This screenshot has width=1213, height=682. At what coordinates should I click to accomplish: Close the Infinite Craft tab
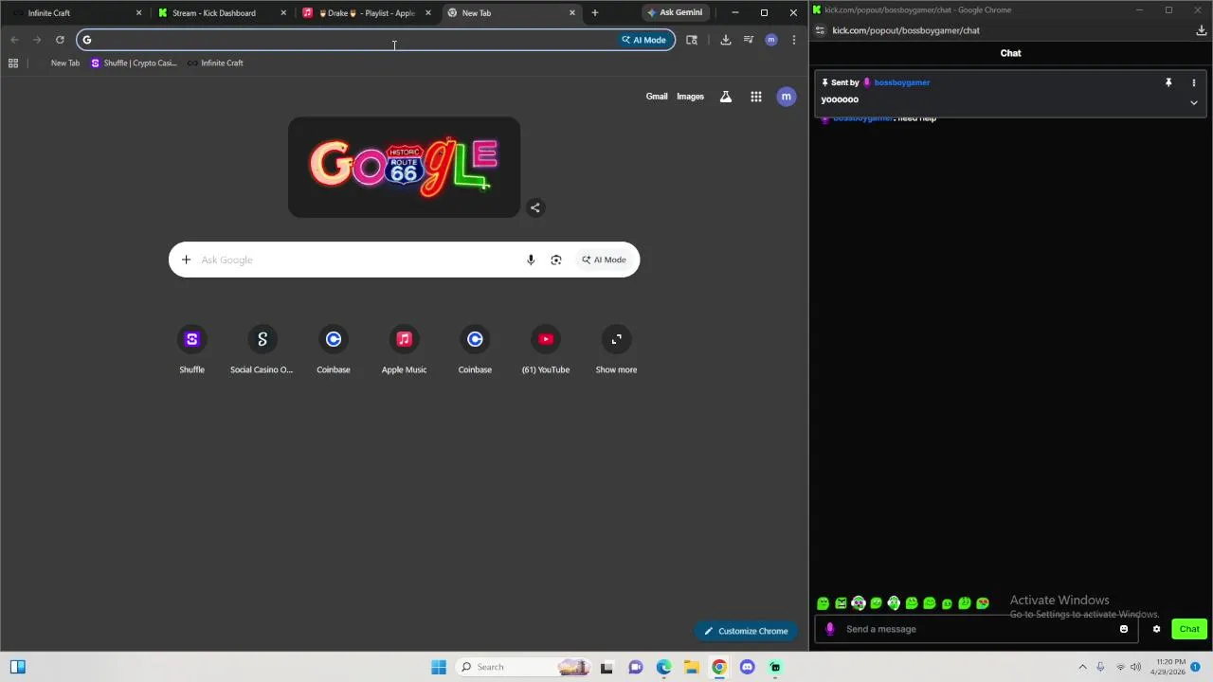[138, 13]
